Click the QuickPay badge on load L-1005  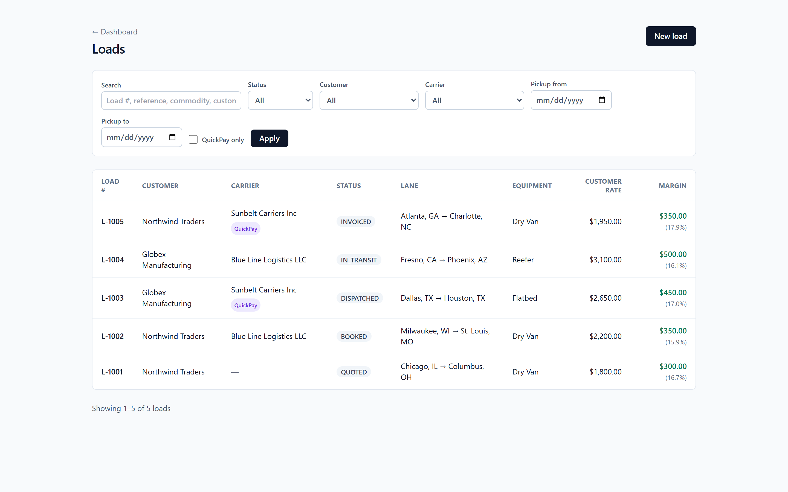tap(245, 229)
